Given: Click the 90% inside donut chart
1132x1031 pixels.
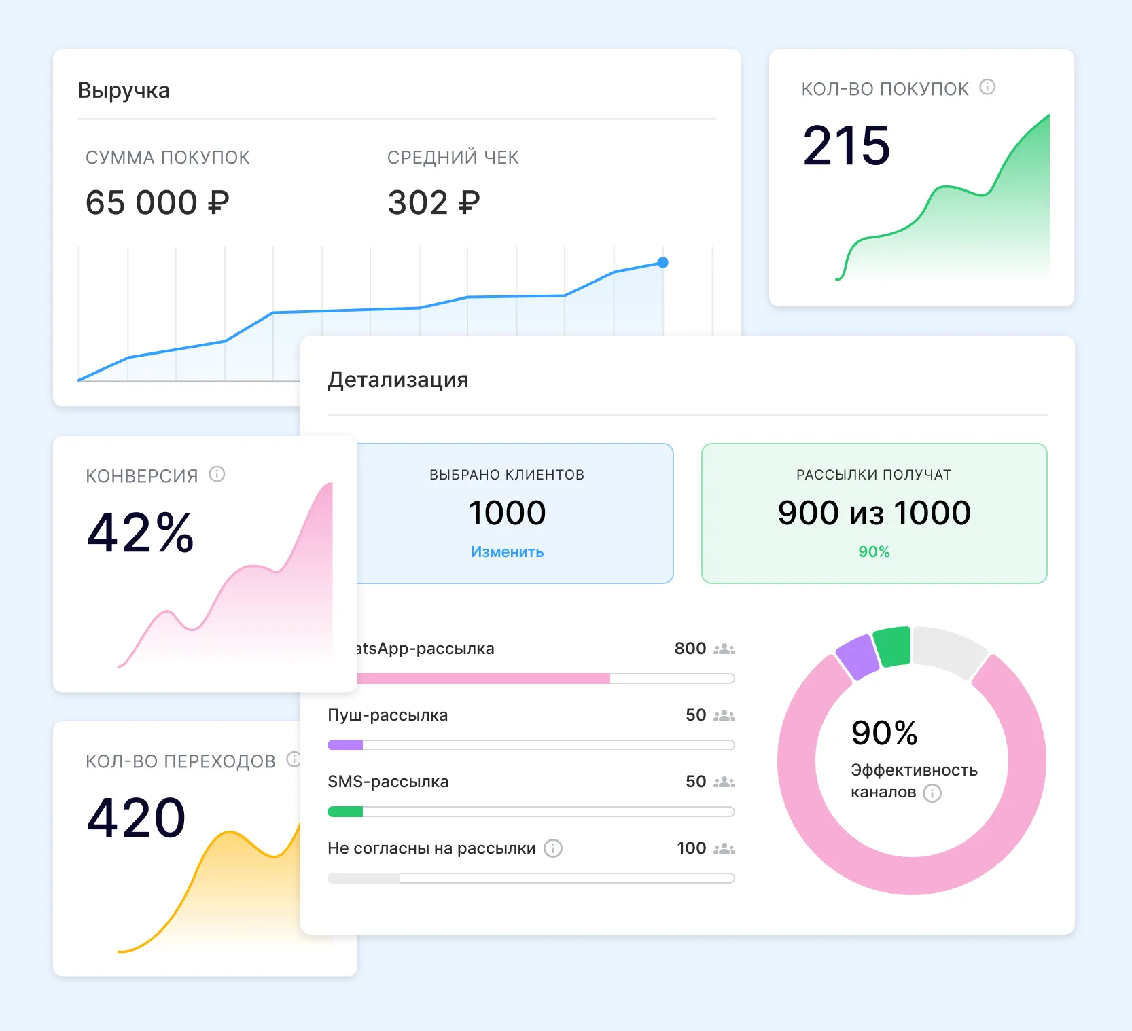Looking at the screenshot, I should pyautogui.click(x=884, y=733).
